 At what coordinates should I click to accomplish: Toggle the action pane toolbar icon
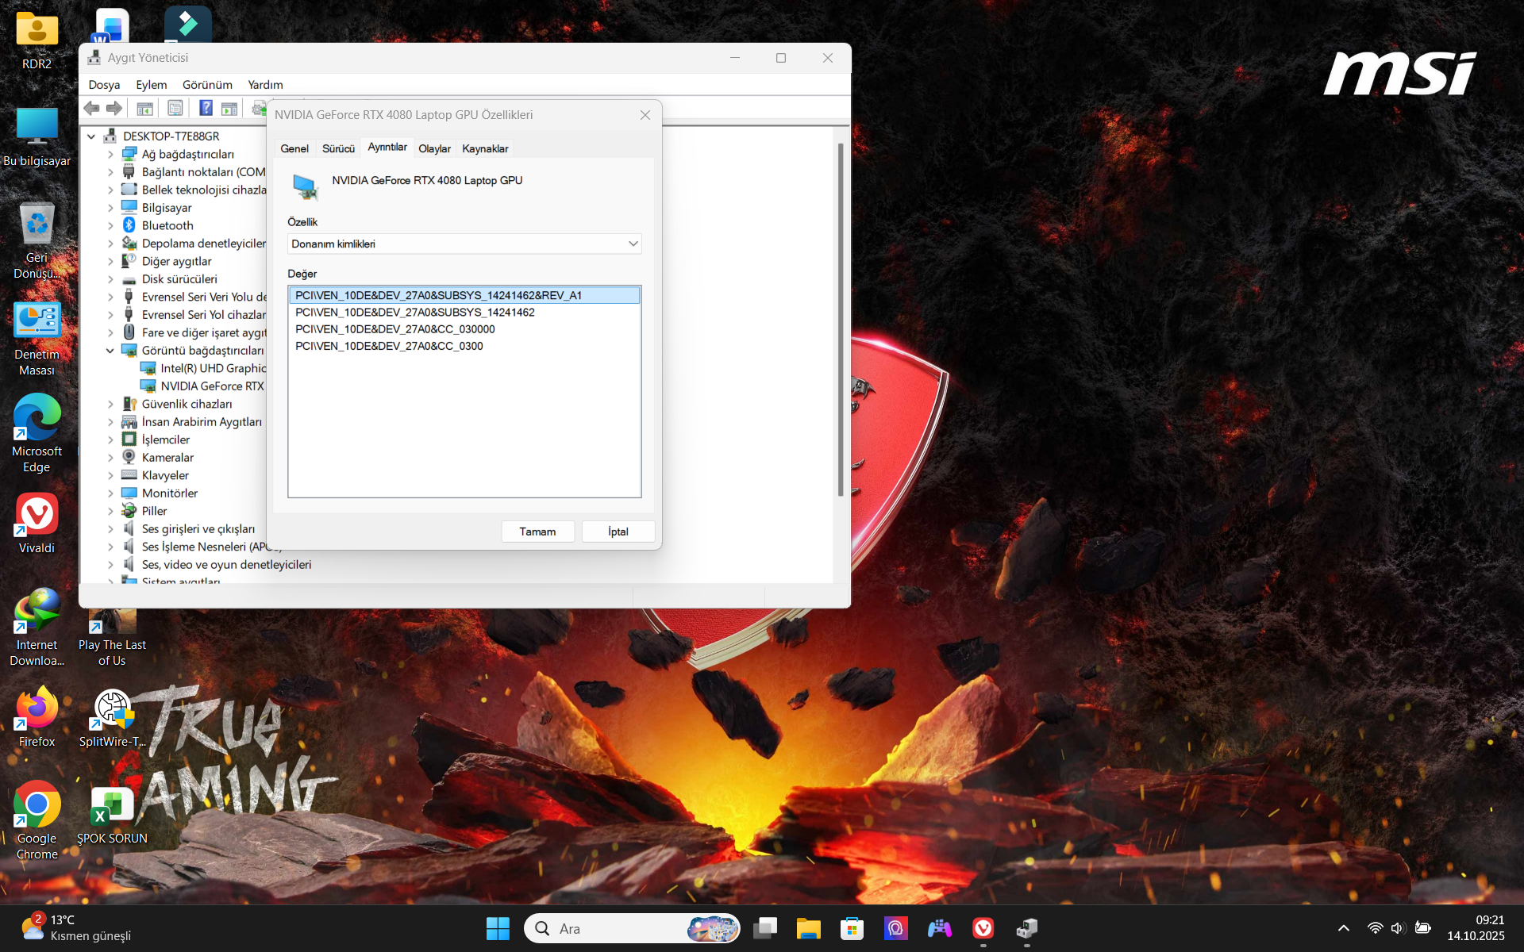(x=229, y=109)
